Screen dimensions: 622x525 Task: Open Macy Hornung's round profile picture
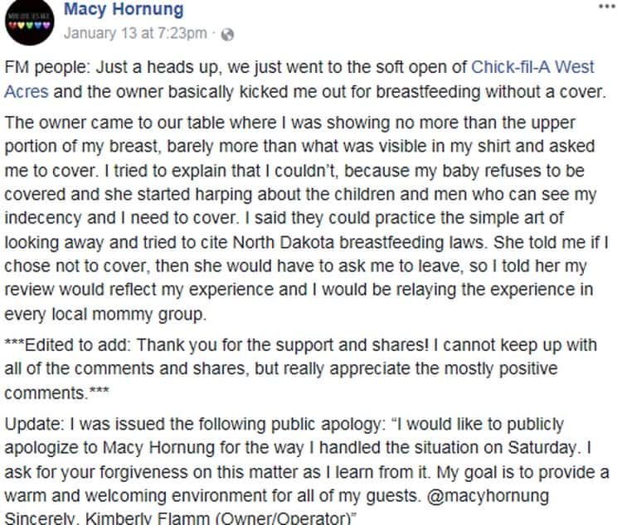(x=28, y=22)
